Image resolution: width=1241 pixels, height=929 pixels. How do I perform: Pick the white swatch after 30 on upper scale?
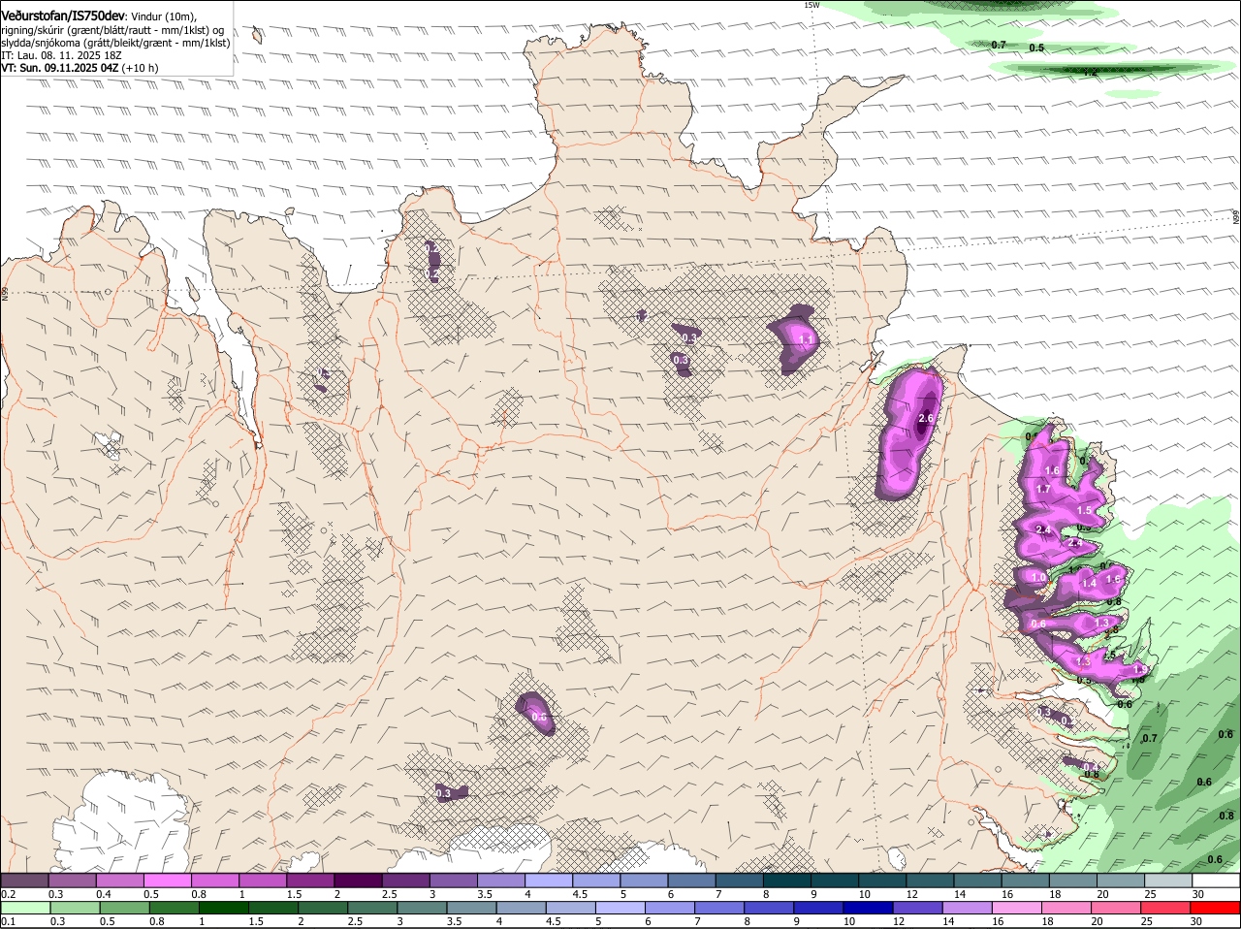pyautogui.click(x=1217, y=881)
